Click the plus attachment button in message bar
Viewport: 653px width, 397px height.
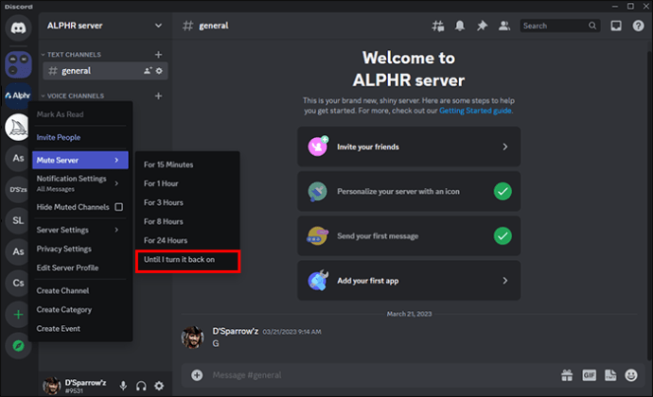tap(197, 375)
